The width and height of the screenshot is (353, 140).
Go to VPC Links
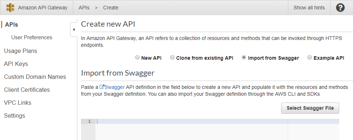(x=18, y=103)
